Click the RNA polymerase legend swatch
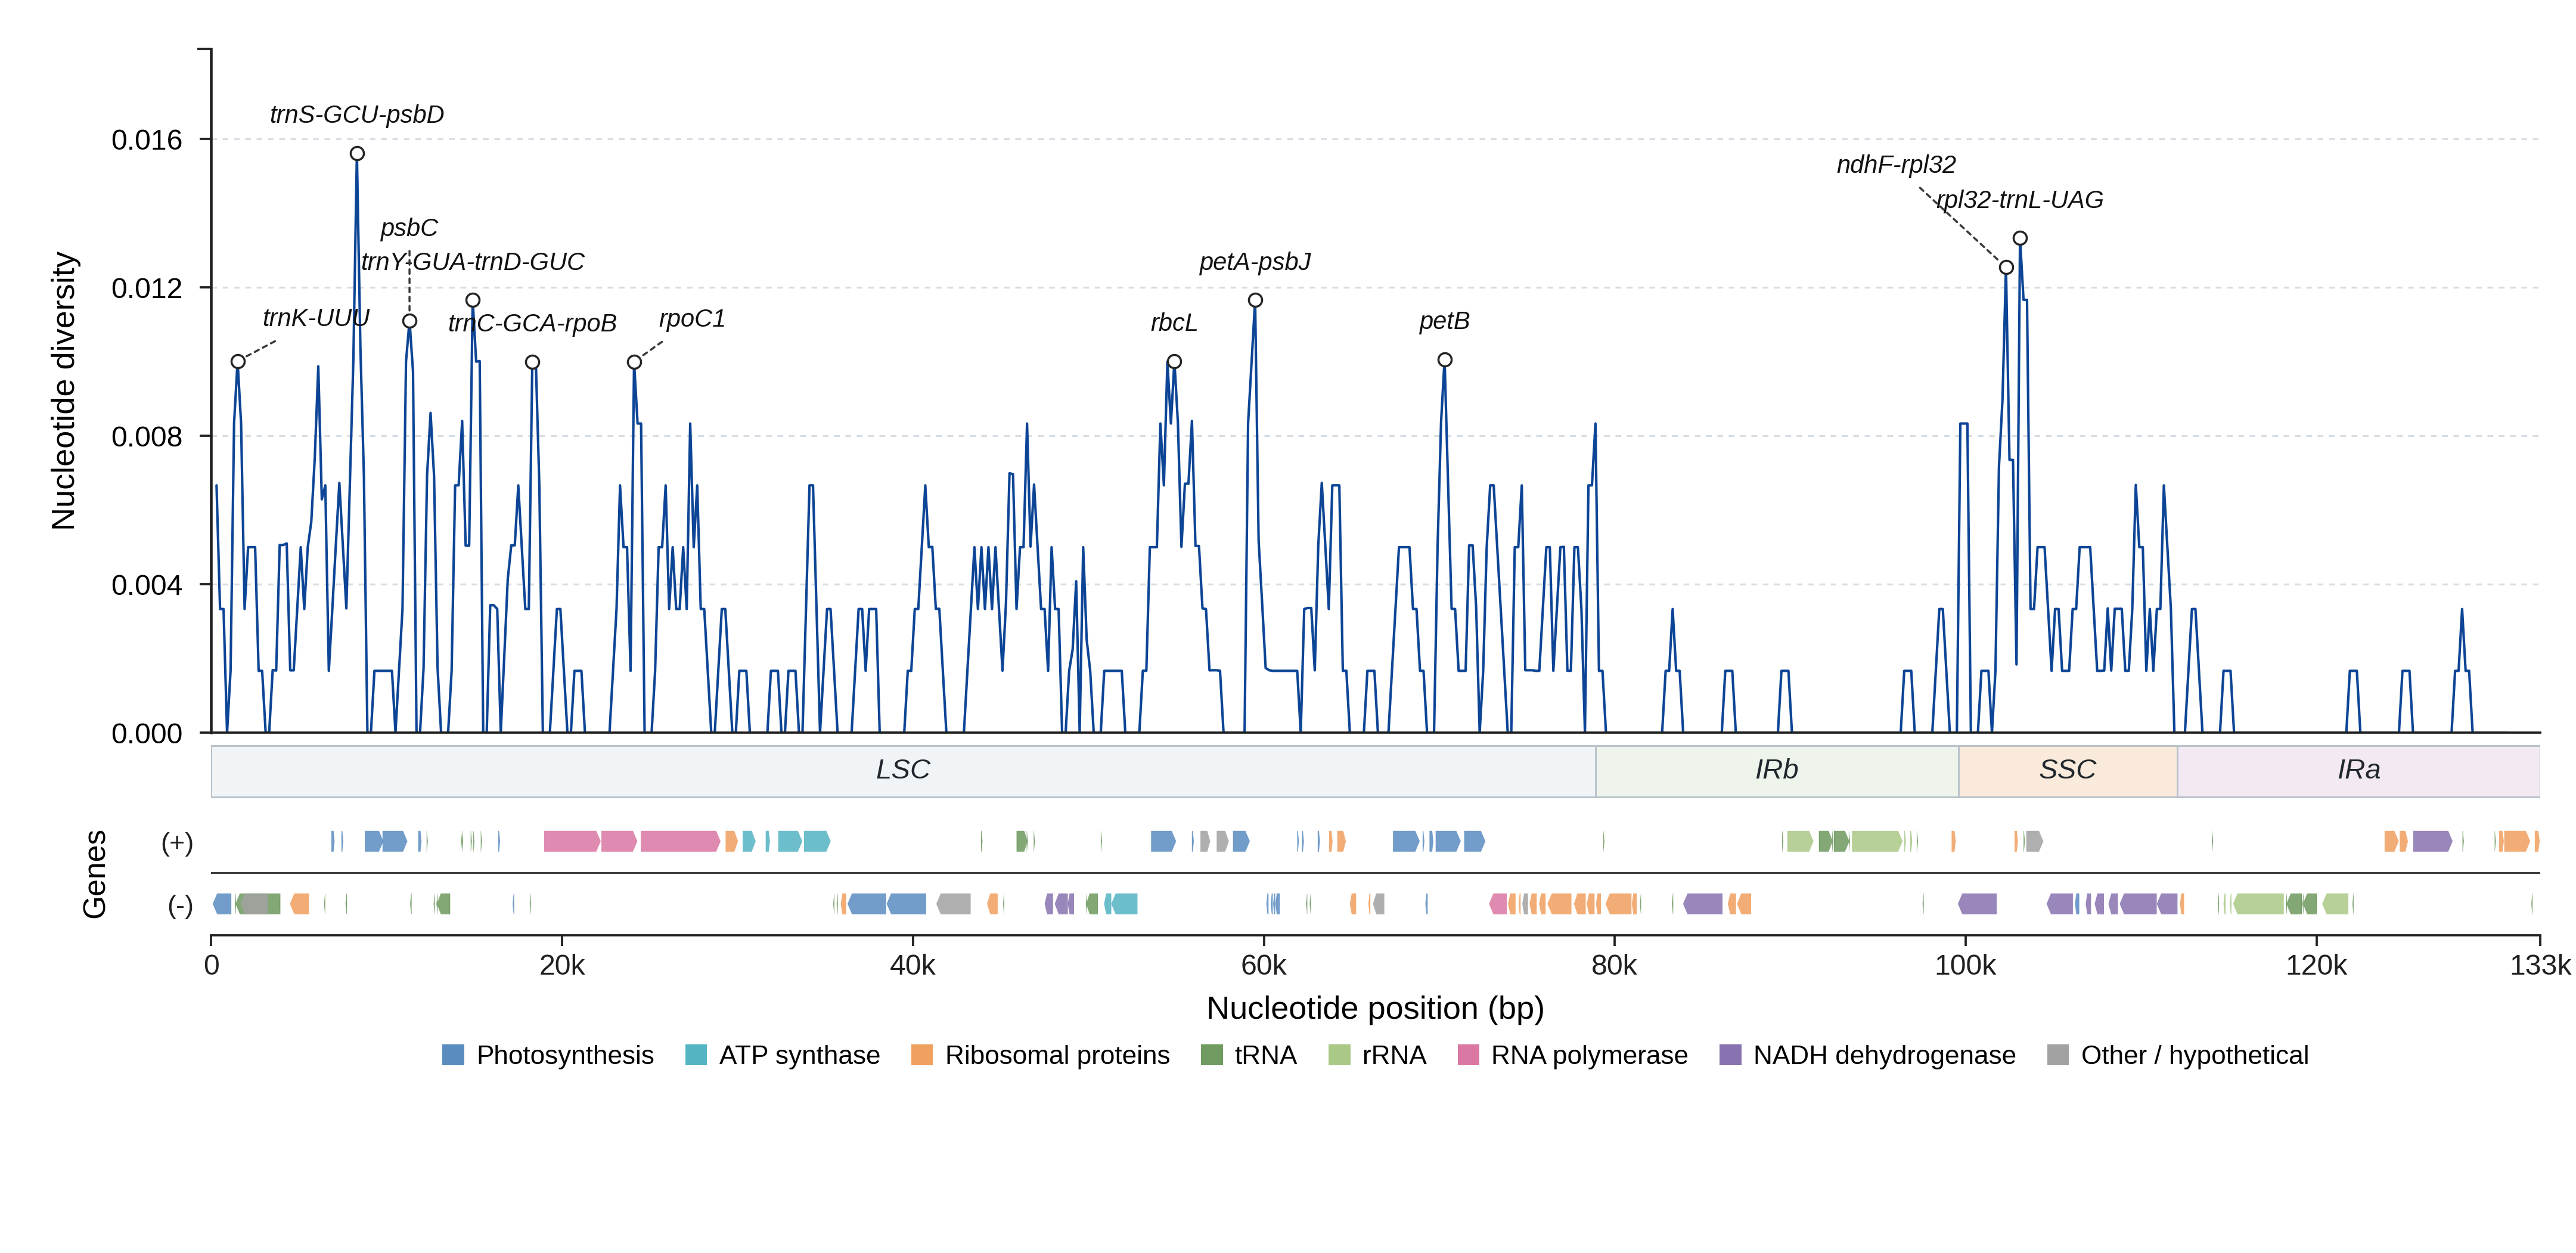Screen dimensions: 2576x1253 click(x=1468, y=1055)
